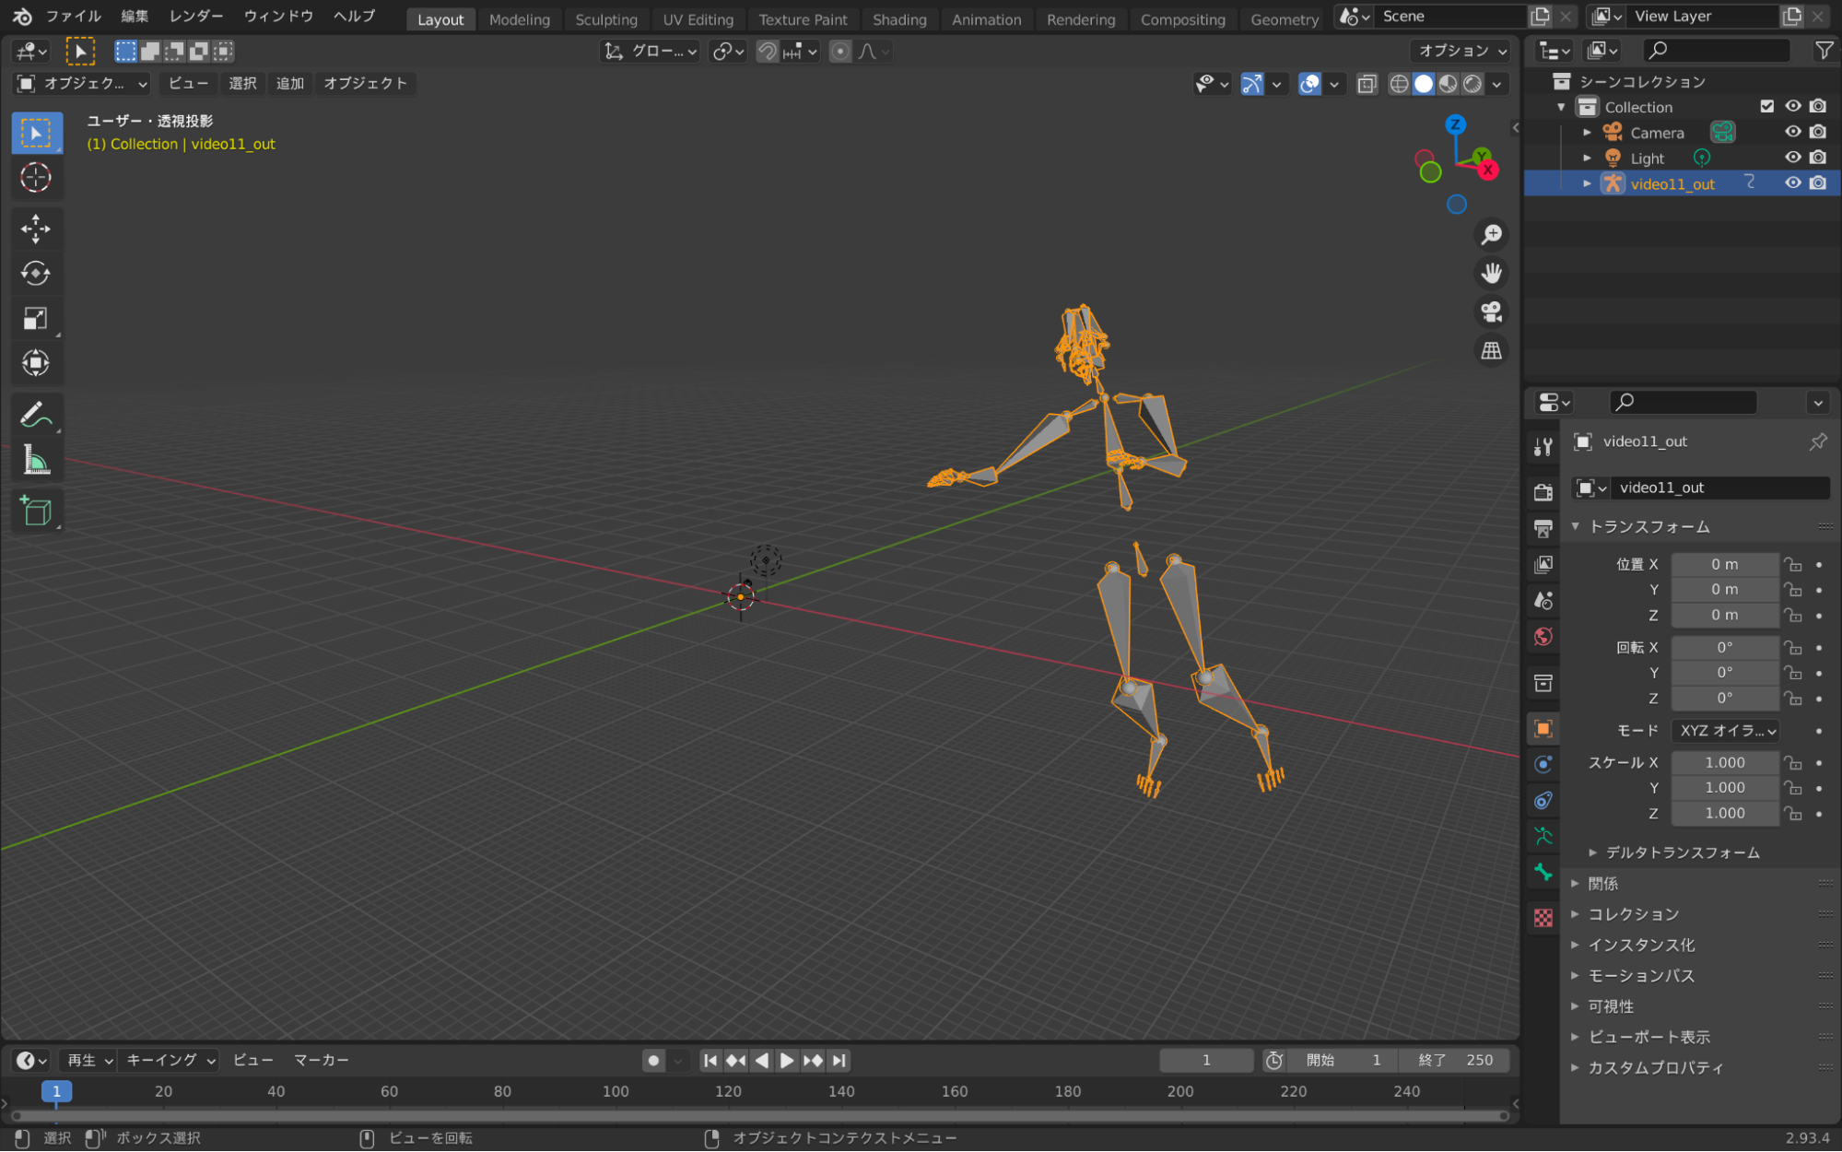Viewport: 1842px width, 1152px height.
Task: Open the Armature data properties tab
Action: pyautogui.click(x=1543, y=836)
